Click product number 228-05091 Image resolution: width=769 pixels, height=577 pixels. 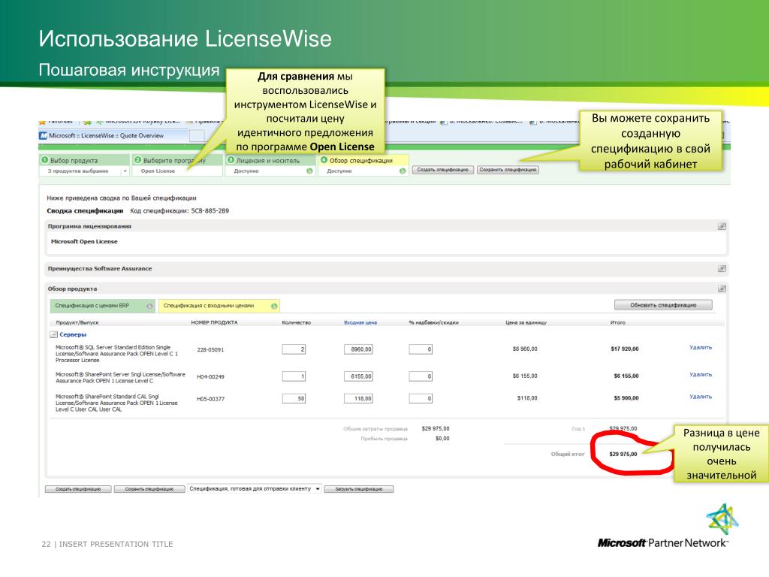click(210, 350)
